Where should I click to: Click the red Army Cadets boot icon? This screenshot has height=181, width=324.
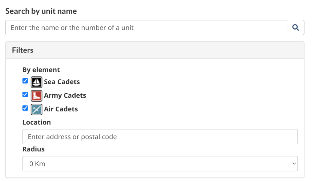coord(36,96)
